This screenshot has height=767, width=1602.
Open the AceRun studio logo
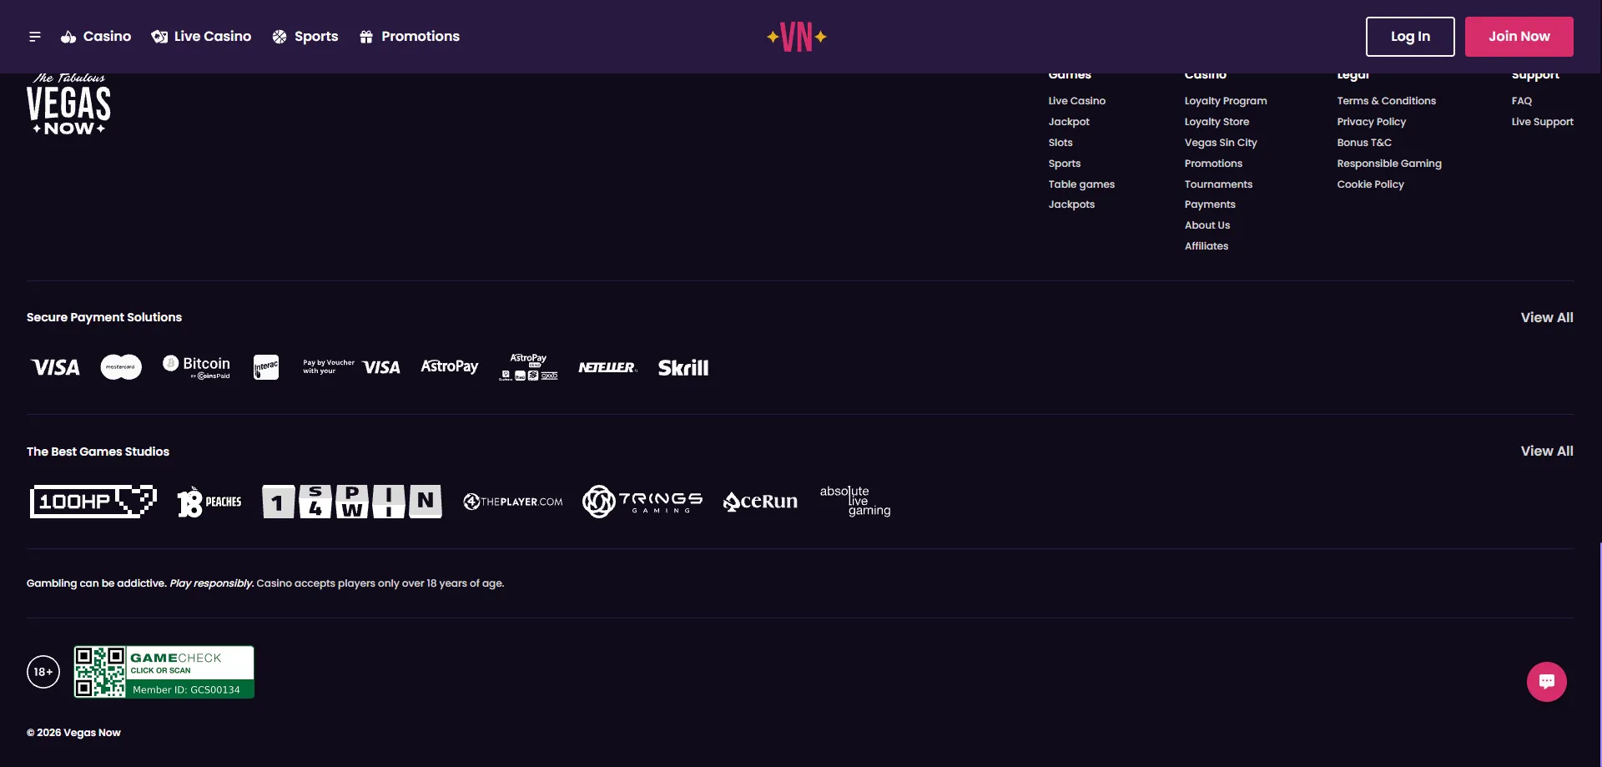coord(760,502)
